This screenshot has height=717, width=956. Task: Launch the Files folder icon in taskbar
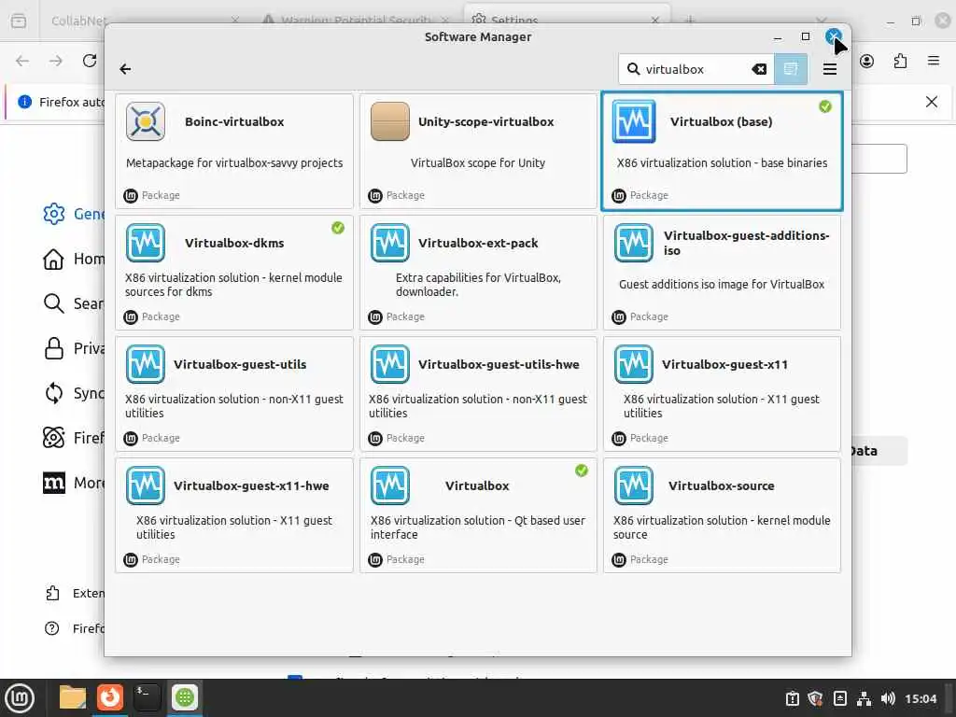(72, 697)
